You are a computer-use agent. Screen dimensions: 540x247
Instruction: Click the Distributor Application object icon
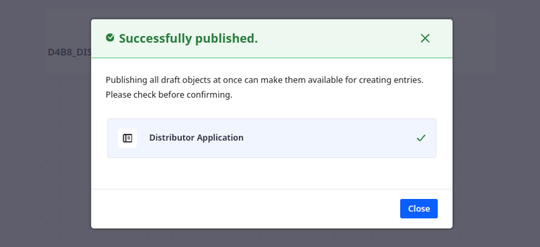pyautogui.click(x=127, y=138)
